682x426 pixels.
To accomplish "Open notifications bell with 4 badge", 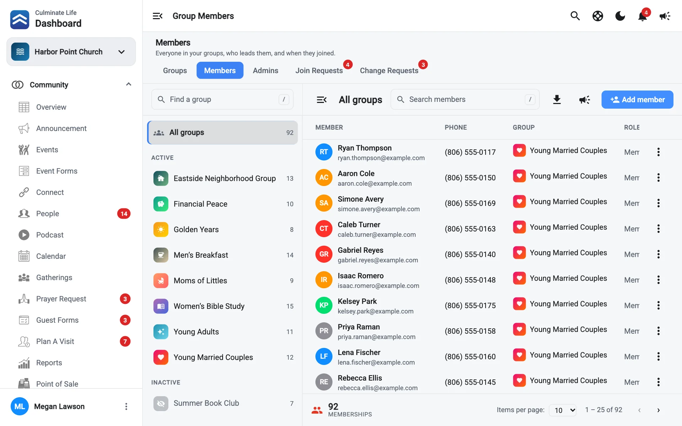I will click(643, 16).
